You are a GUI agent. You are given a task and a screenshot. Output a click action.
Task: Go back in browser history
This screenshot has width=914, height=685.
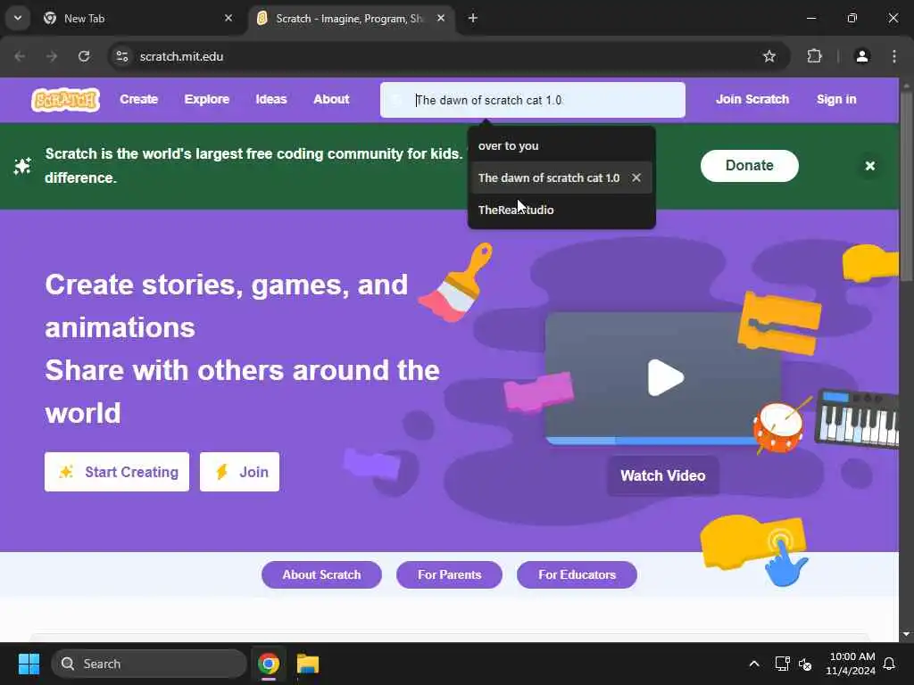click(20, 56)
